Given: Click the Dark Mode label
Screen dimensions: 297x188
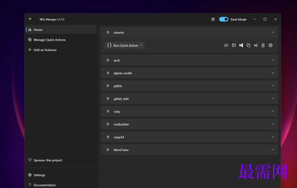Looking at the screenshot, I should (x=238, y=19).
